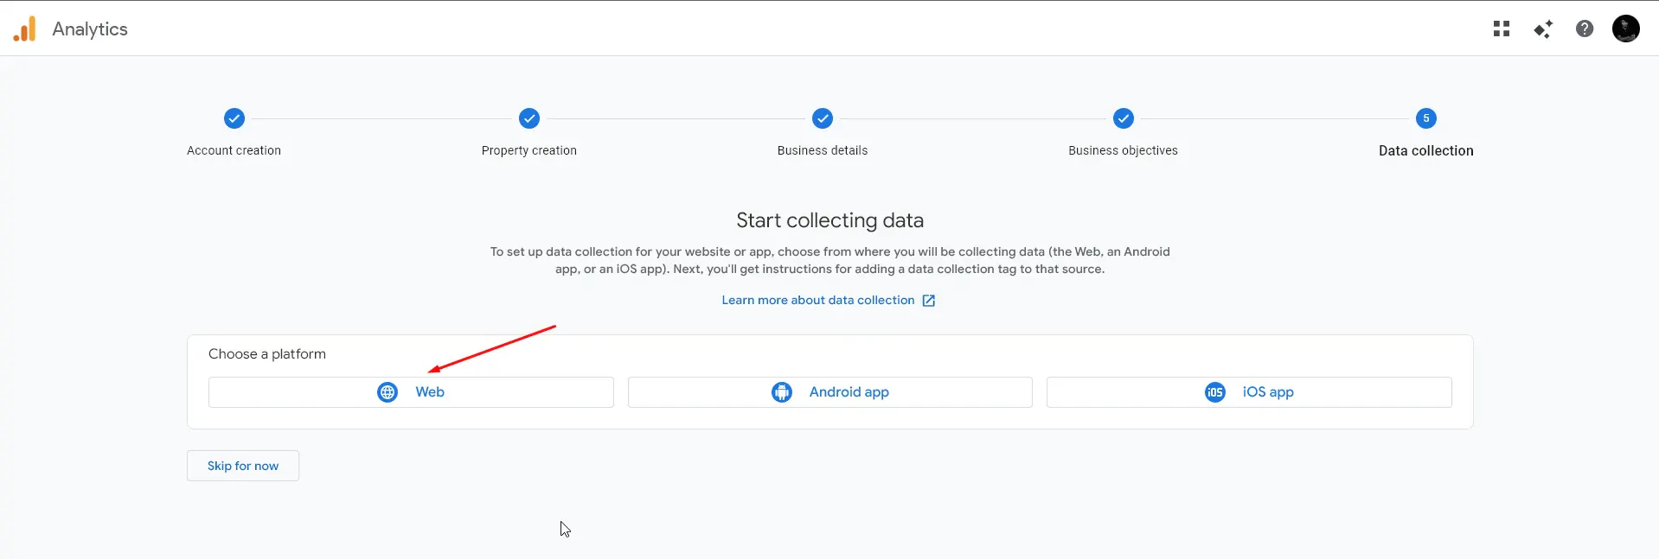Choose the Web platform
The width and height of the screenshot is (1659, 559).
click(411, 392)
